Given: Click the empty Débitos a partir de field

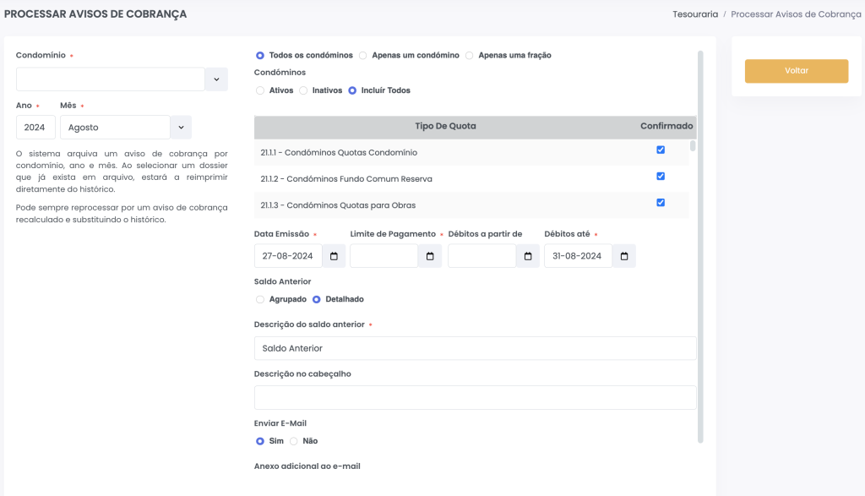Looking at the screenshot, I should point(482,256).
